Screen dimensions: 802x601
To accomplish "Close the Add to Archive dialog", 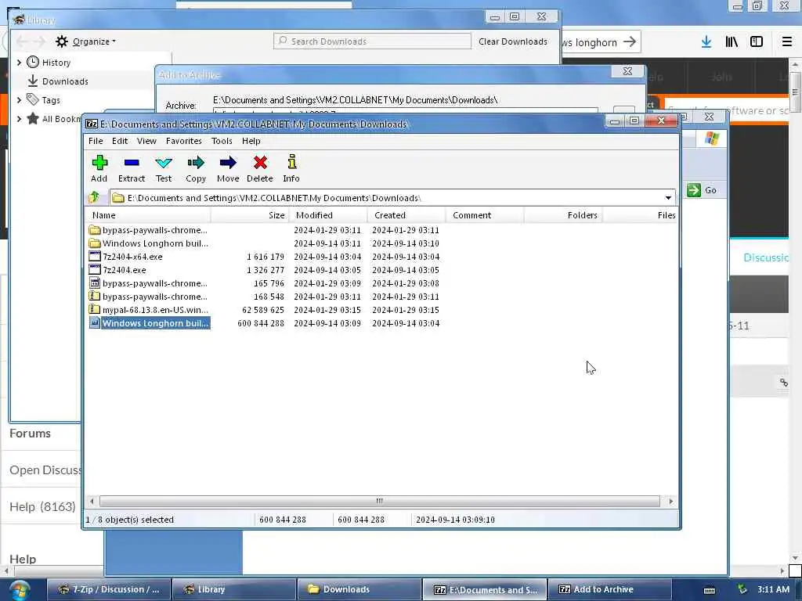I will click(x=627, y=71).
